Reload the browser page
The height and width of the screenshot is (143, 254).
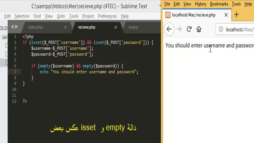(189, 29)
